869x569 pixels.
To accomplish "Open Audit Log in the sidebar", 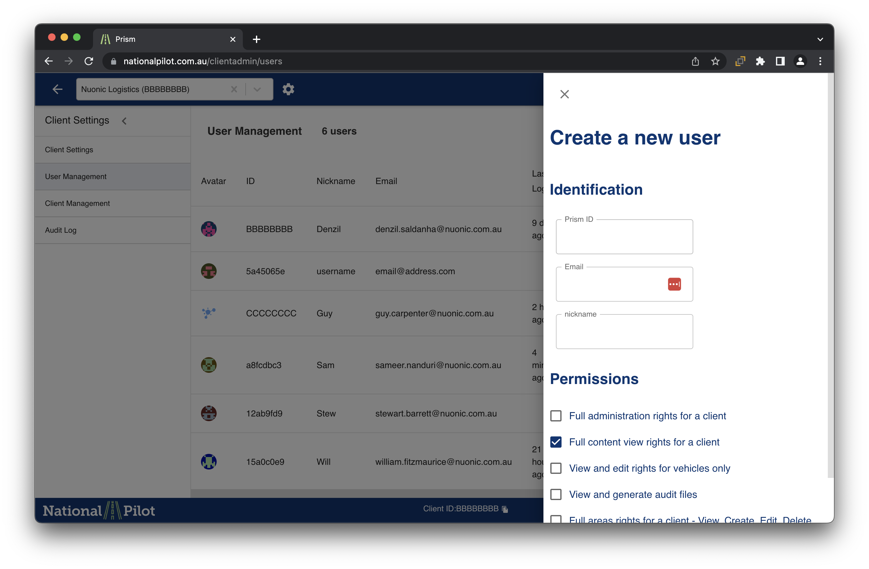I will point(61,230).
